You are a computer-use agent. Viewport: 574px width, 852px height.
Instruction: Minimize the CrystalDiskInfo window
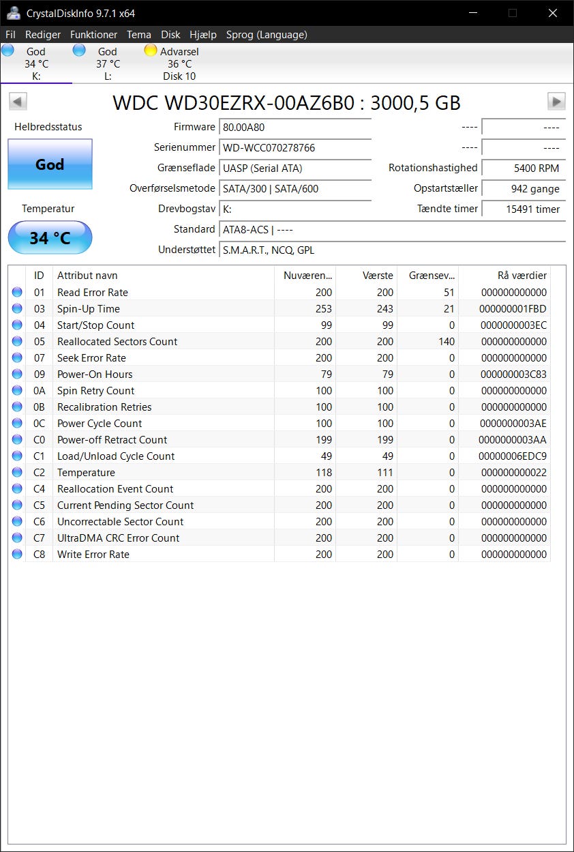coord(472,13)
